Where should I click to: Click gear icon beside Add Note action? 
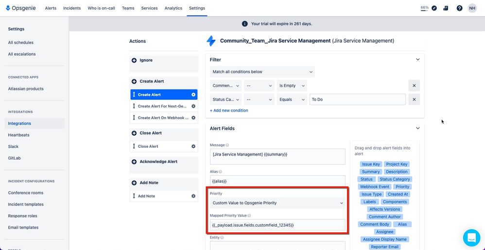193,196
